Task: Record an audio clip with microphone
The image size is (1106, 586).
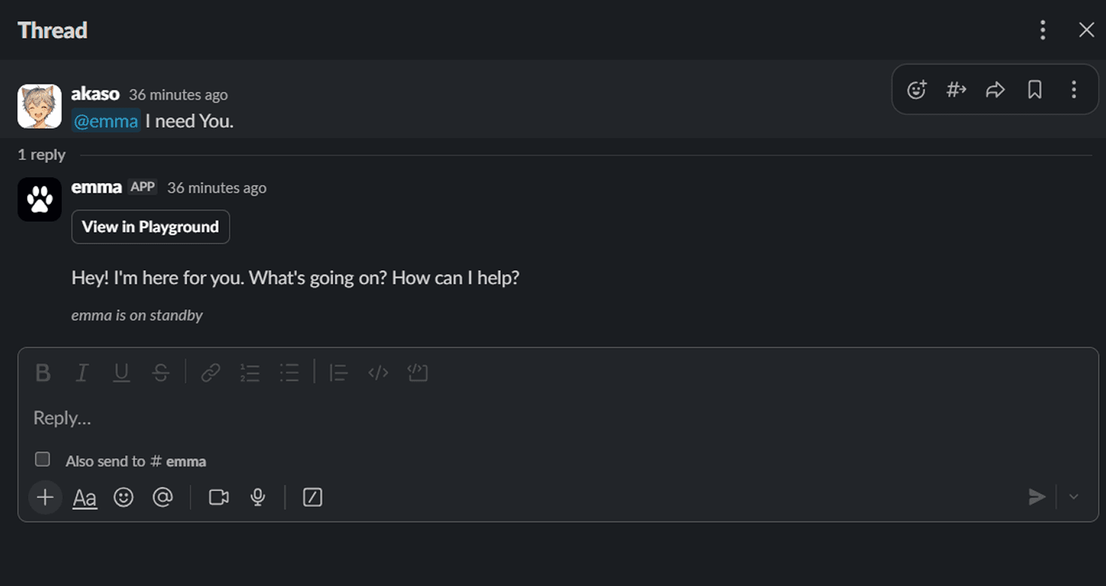Action: (x=258, y=497)
